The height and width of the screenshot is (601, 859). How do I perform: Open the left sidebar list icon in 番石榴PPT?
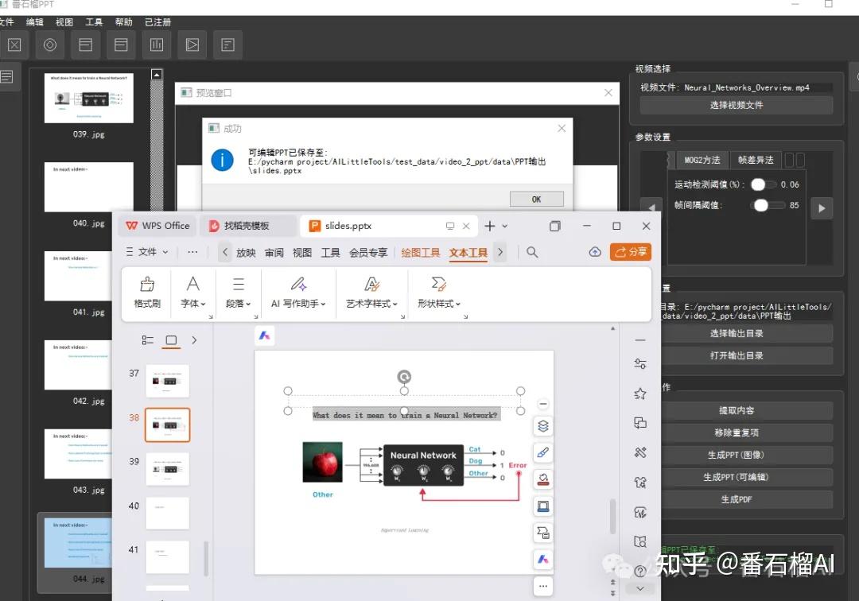[x=6, y=76]
